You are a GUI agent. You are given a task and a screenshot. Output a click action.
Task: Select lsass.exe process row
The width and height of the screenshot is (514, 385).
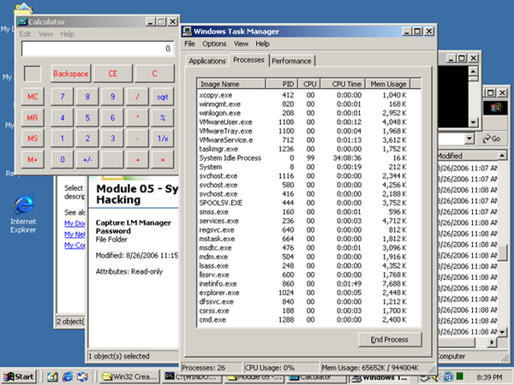click(x=303, y=265)
